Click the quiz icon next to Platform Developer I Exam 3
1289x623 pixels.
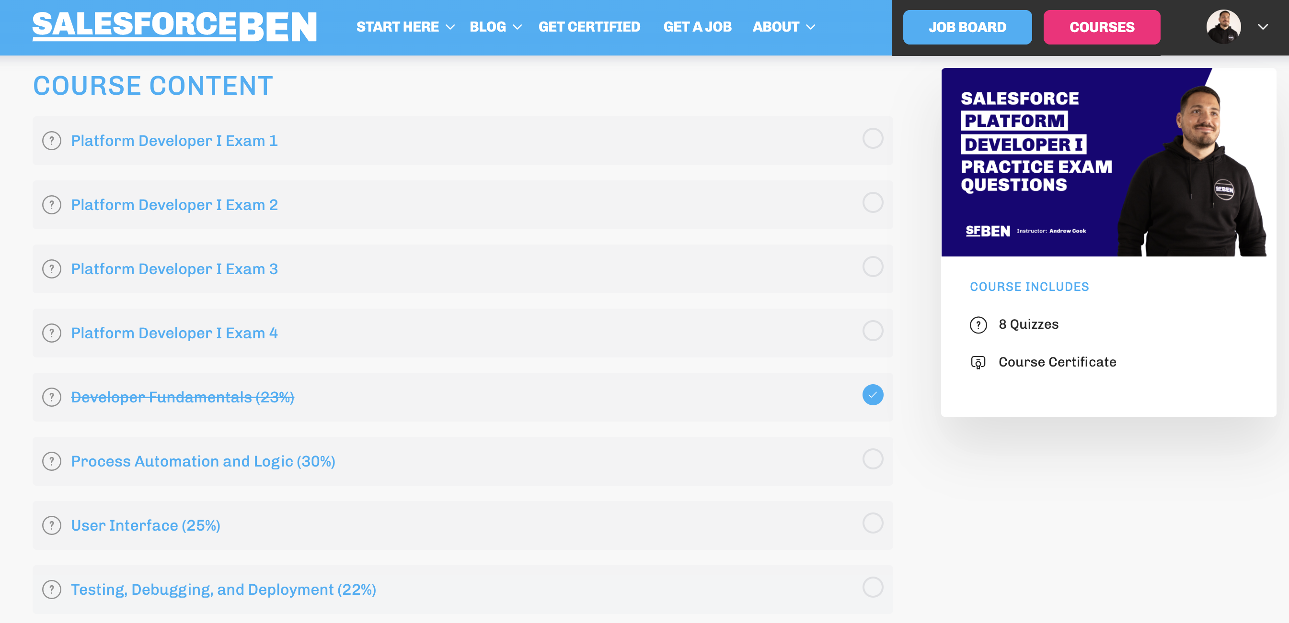(x=51, y=268)
